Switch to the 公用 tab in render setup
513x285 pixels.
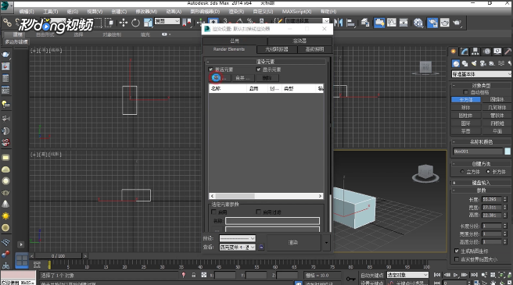(235, 41)
